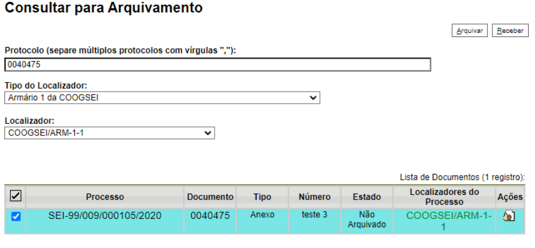
Task: Toggle the select-all checkbox in table header
Action: point(15,196)
